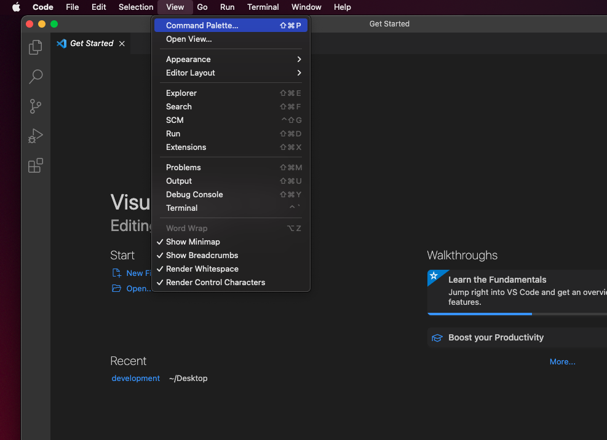This screenshot has height=440, width=607.
Task: Click the green zoom window button
Action: pos(54,24)
